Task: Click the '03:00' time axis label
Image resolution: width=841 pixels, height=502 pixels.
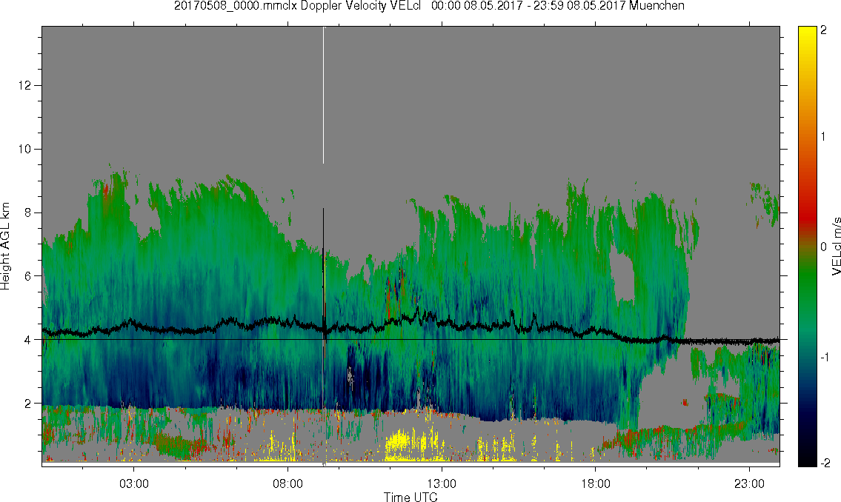Action: pos(133,483)
